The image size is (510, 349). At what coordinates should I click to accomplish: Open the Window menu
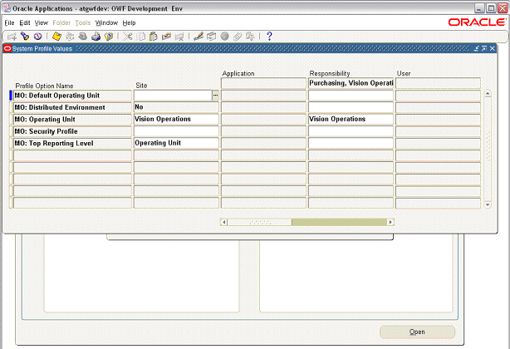[x=106, y=22]
